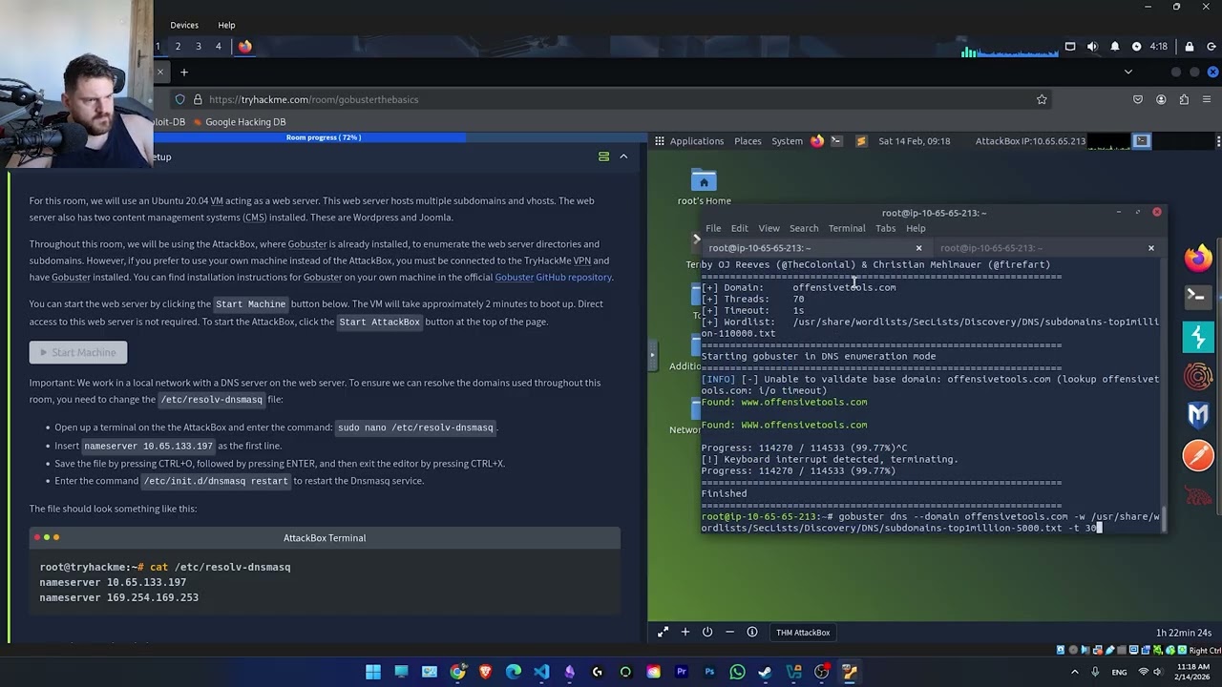Open Steam from Windows taskbar
Image resolution: width=1222 pixels, height=687 pixels.
(x=765, y=672)
